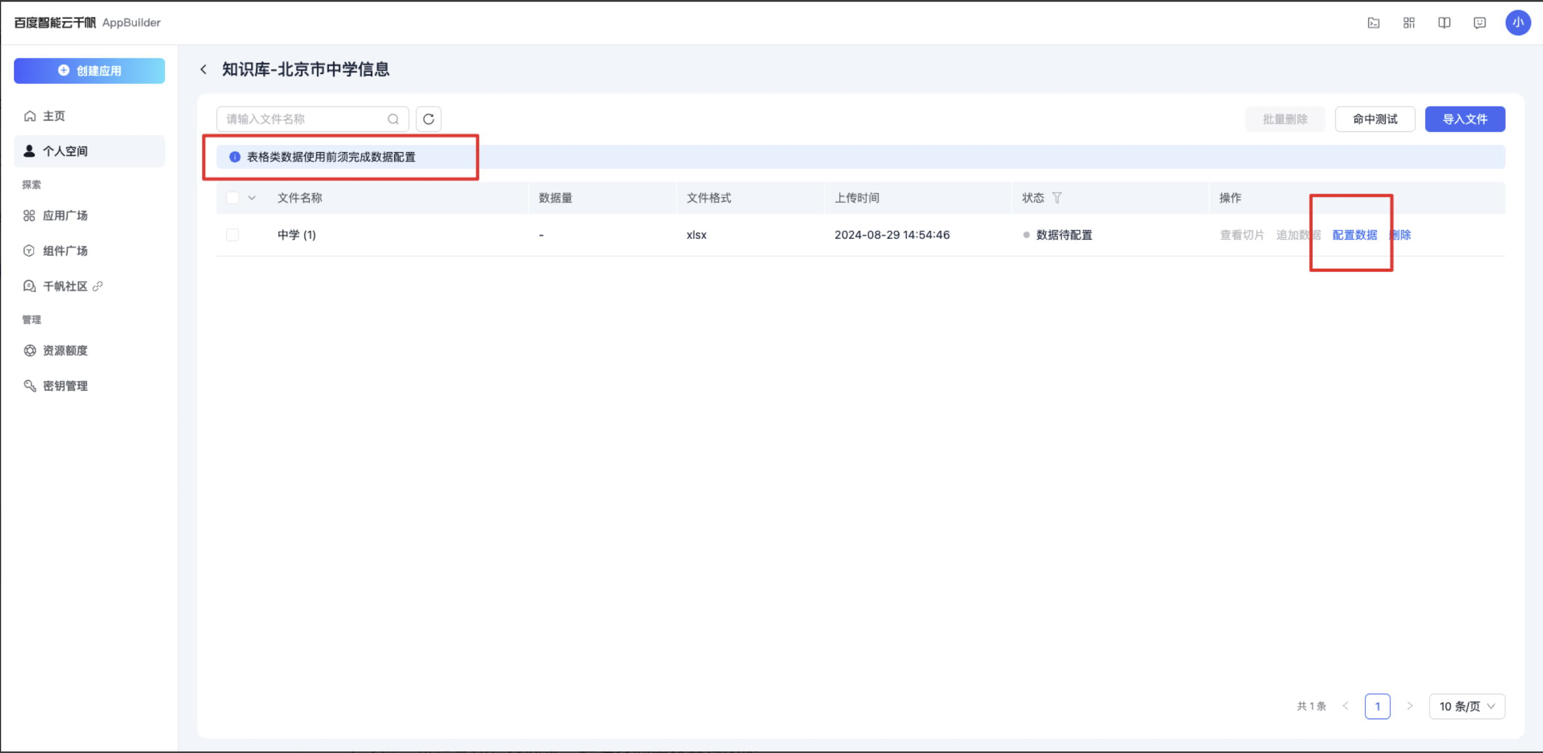Click the 文件名称 column header
Viewport: 1543px width, 753px height.
coord(299,197)
